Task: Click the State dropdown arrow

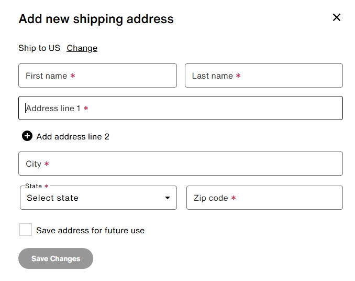Action: (168, 198)
